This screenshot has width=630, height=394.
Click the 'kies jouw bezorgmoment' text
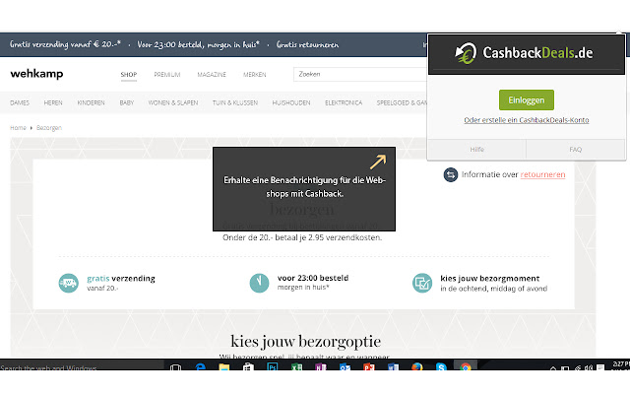490,278
